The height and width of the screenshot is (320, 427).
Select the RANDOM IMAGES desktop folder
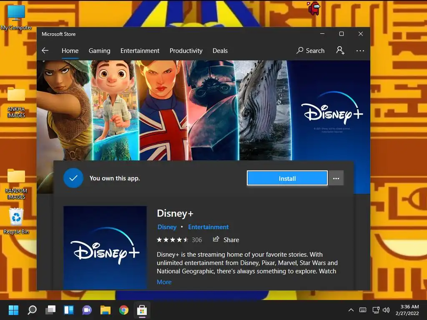(x=16, y=184)
